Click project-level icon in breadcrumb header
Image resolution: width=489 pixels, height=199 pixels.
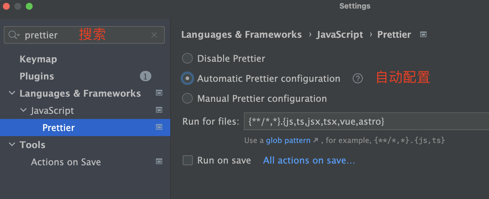(423, 35)
